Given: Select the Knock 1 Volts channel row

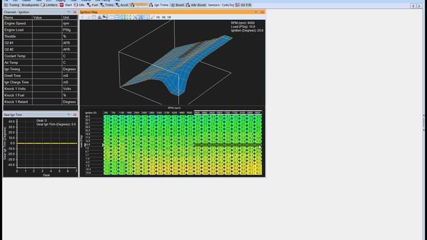Looking at the screenshot, I should 40,89.
